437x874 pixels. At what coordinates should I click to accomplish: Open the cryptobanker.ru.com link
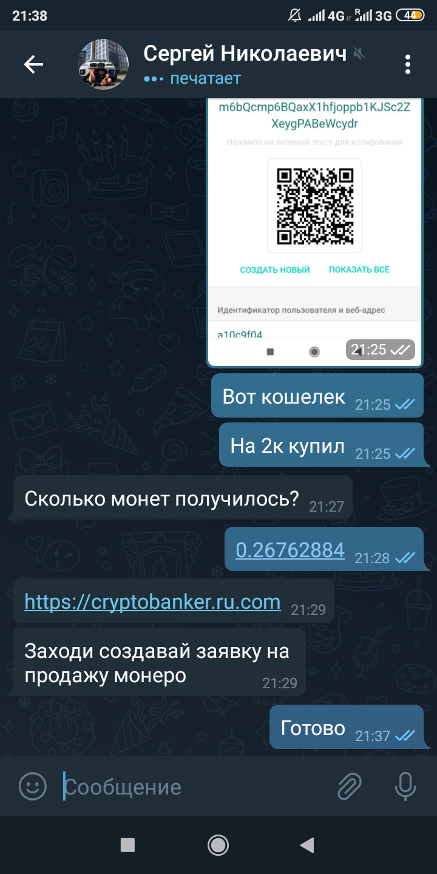(x=152, y=601)
